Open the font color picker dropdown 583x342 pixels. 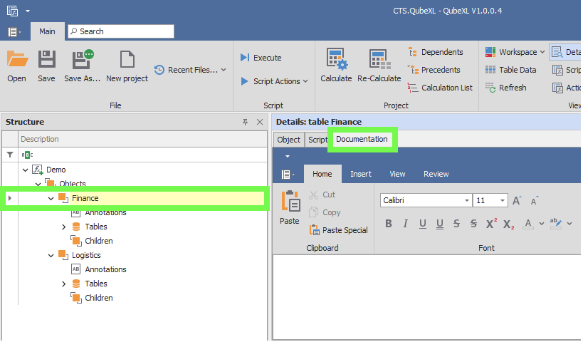[x=540, y=224]
